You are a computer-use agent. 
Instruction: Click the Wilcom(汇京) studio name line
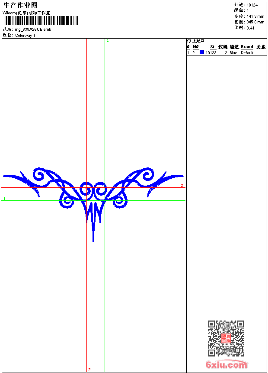tap(26, 13)
